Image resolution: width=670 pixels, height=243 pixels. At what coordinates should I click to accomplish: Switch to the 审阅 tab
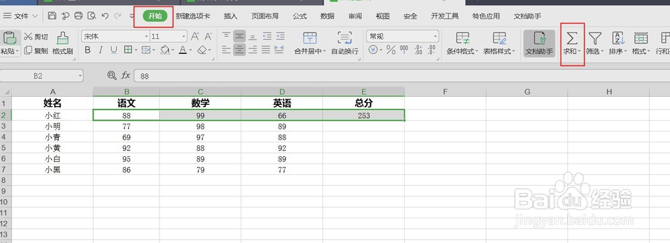(x=355, y=16)
